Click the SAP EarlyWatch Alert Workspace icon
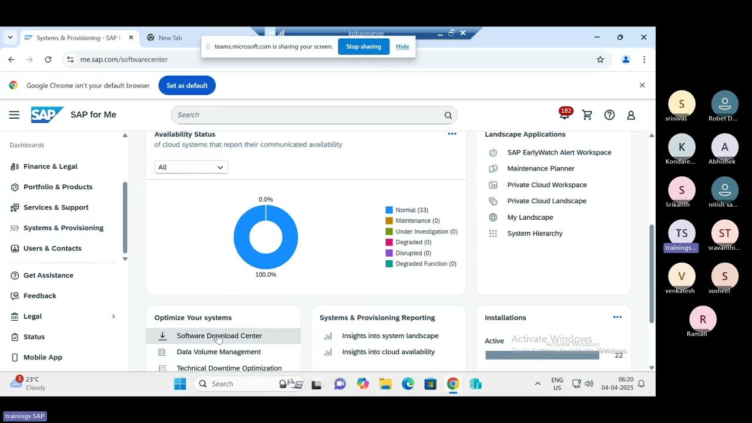The width and height of the screenshot is (752, 423). click(x=493, y=153)
